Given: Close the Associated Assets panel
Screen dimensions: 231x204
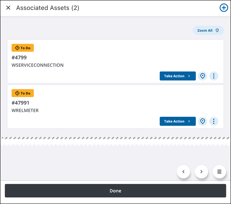Looking at the screenshot, I should [8, 8].
